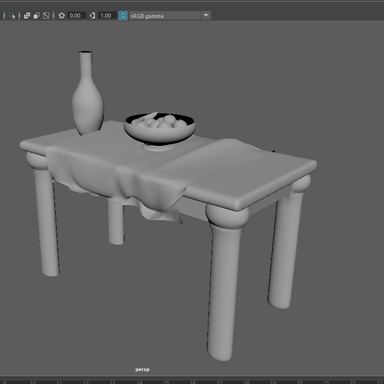384x384 pixels.
Task: Toggle X-Ray active components icon
Action: [37, 16]
